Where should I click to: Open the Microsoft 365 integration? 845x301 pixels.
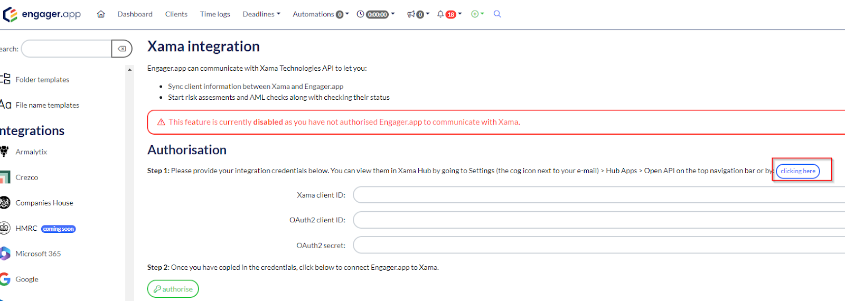click(38, 254)
